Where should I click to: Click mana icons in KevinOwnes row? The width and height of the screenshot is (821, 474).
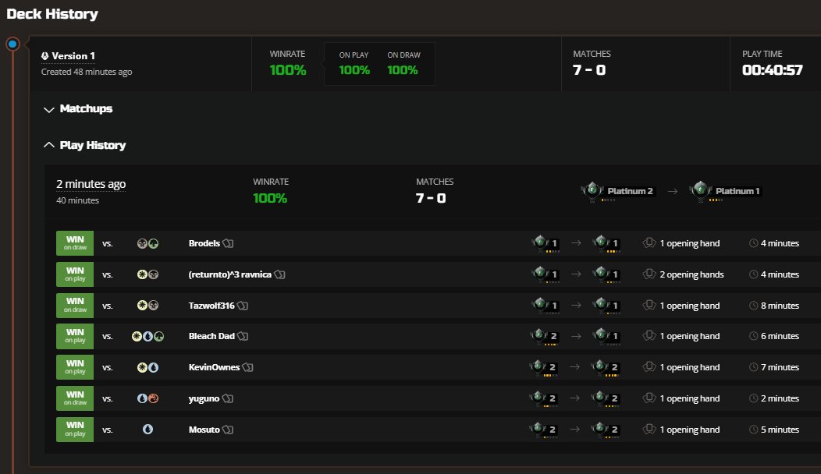(x=147, y=367)
